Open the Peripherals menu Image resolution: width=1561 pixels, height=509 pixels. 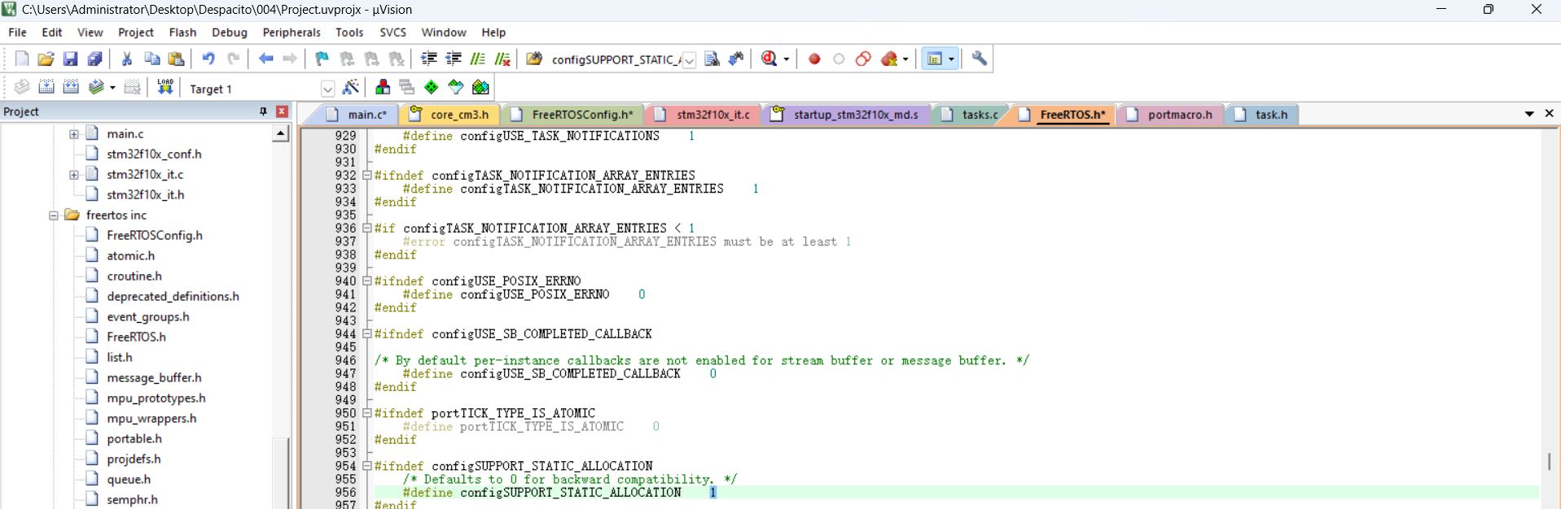[x=292, y=32]
